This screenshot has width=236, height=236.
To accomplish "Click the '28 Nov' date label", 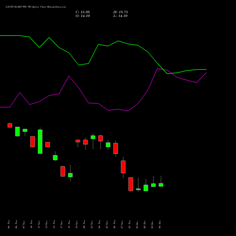I will coord(129,224).
